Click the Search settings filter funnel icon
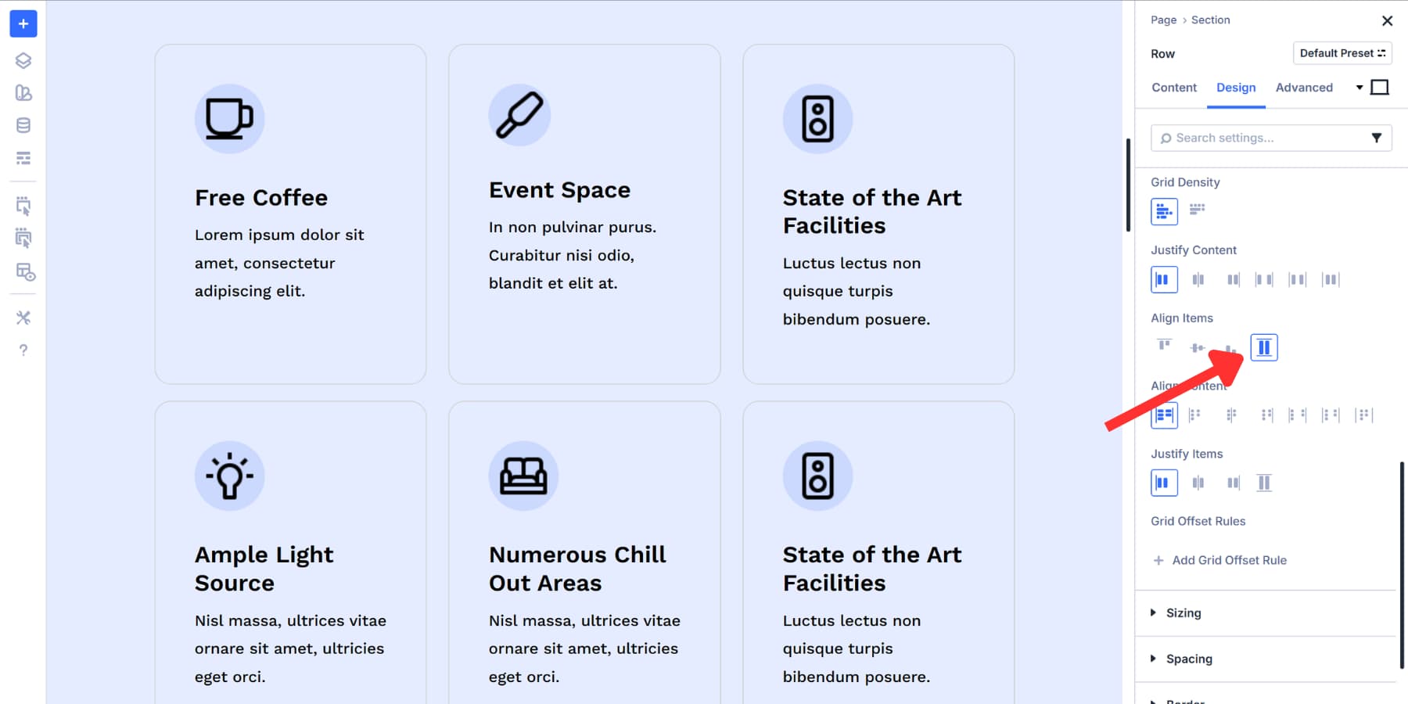1408x704 pixels. click(x=1377, y=138)
